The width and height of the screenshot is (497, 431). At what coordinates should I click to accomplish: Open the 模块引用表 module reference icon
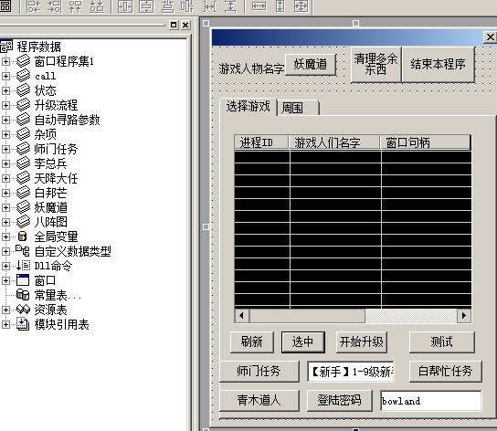tap(23, 324)
